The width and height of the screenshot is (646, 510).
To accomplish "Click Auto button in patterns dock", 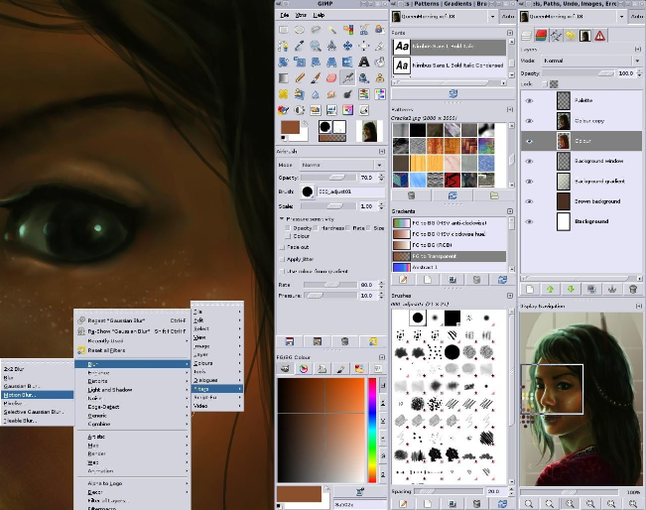I will 508,17.
